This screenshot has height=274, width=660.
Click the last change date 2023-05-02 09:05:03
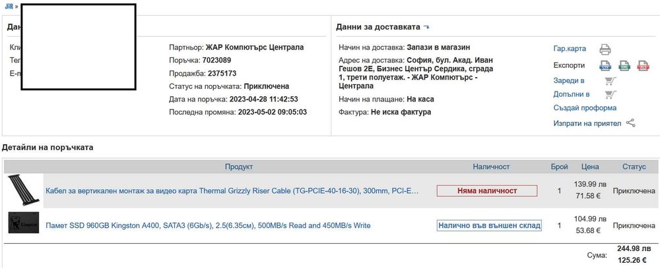tap(273, 112)
